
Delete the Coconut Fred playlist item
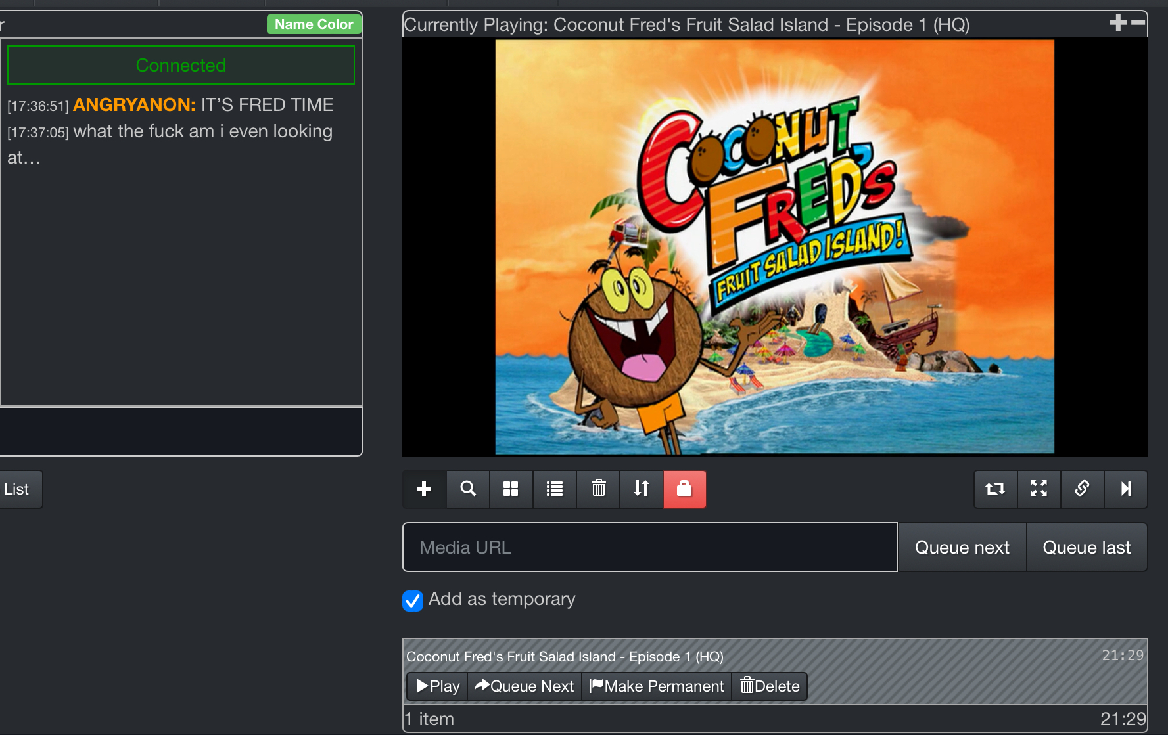(770, 686)
